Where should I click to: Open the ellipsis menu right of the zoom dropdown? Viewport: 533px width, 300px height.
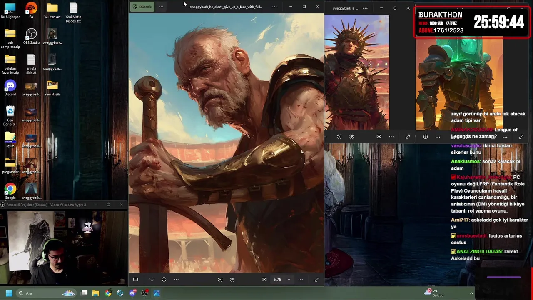pos(300,280)
